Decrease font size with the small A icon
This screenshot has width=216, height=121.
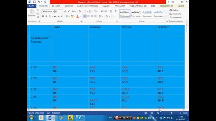pos(69,11)
